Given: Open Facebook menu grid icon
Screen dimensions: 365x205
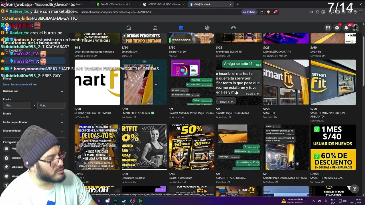Looking at the screenshot, I should pyautogui.click(x=328, y=28).
